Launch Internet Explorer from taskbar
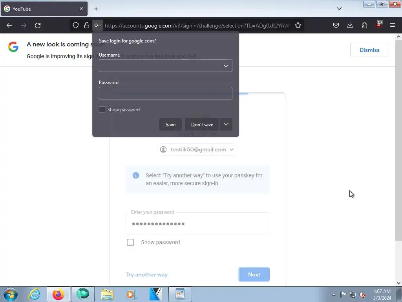402x302 pixels. coord(35,294)
